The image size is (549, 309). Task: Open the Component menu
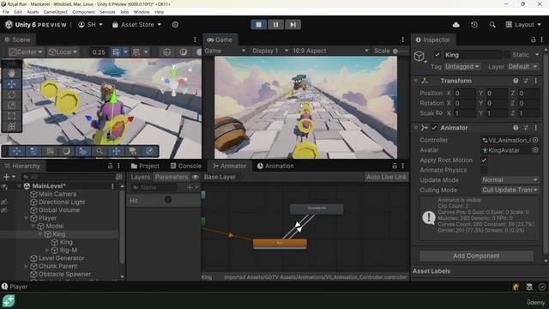(84, 12)
